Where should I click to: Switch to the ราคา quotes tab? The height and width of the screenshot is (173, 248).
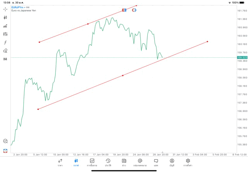60,162
